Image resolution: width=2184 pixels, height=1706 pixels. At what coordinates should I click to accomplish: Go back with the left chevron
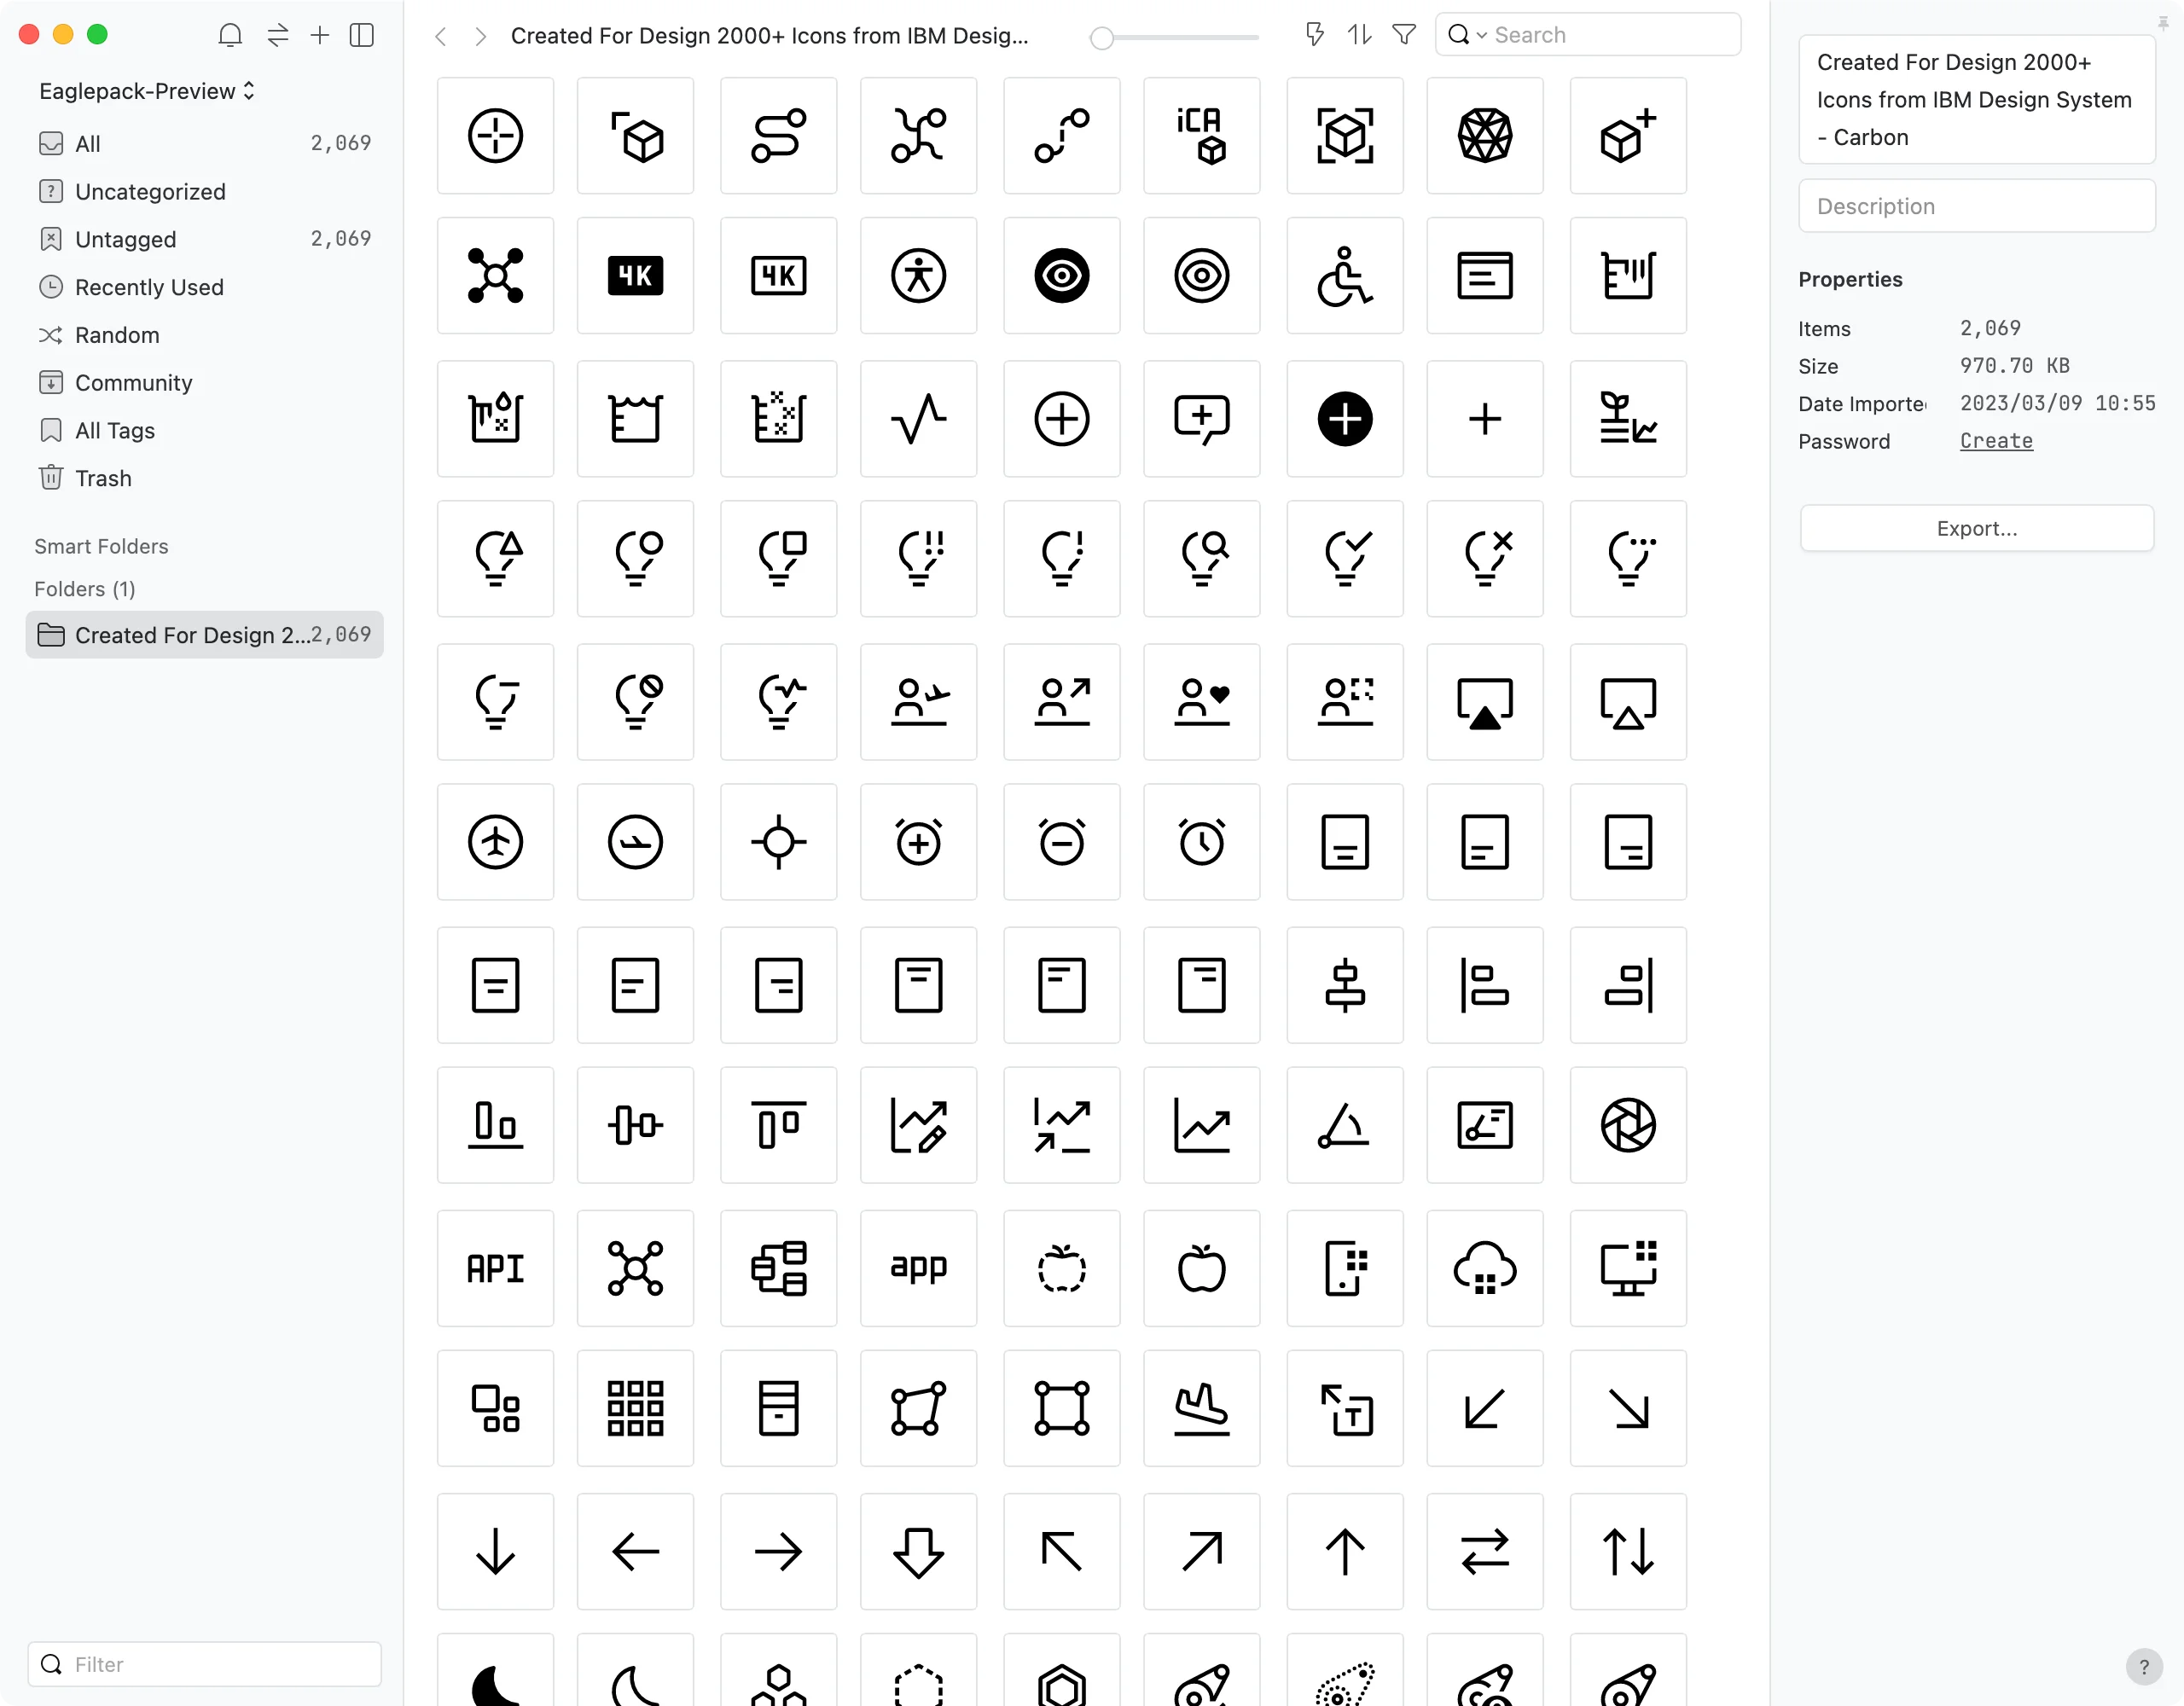(x=441, y=36)
